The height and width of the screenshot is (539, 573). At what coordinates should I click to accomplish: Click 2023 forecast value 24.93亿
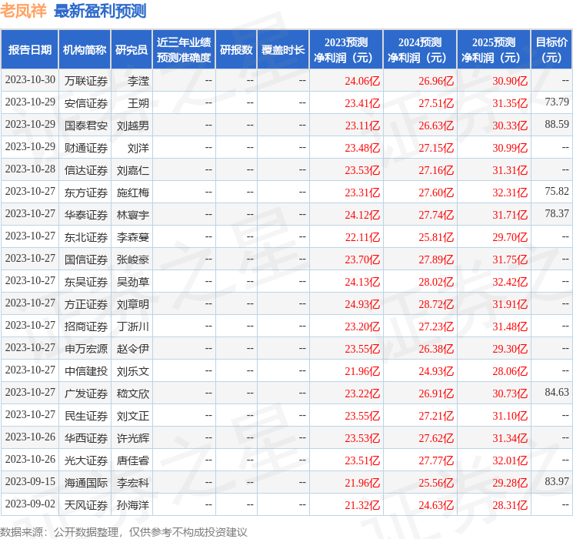click(362, 304)
